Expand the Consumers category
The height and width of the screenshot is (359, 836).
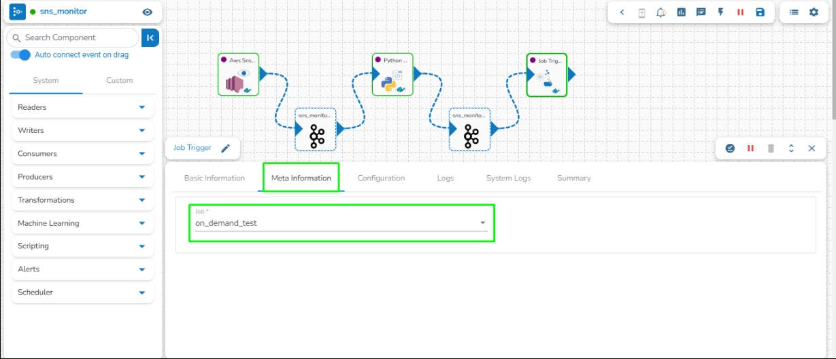[x=82, y=153]
